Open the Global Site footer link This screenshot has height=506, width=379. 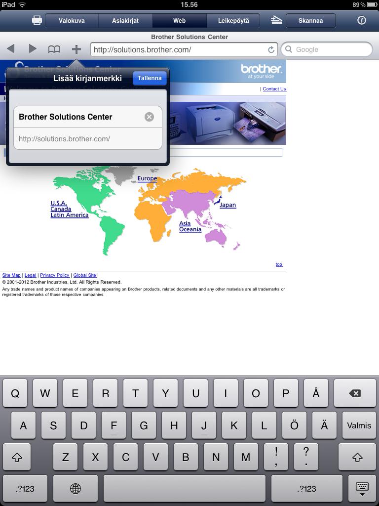tap(85, 275)
